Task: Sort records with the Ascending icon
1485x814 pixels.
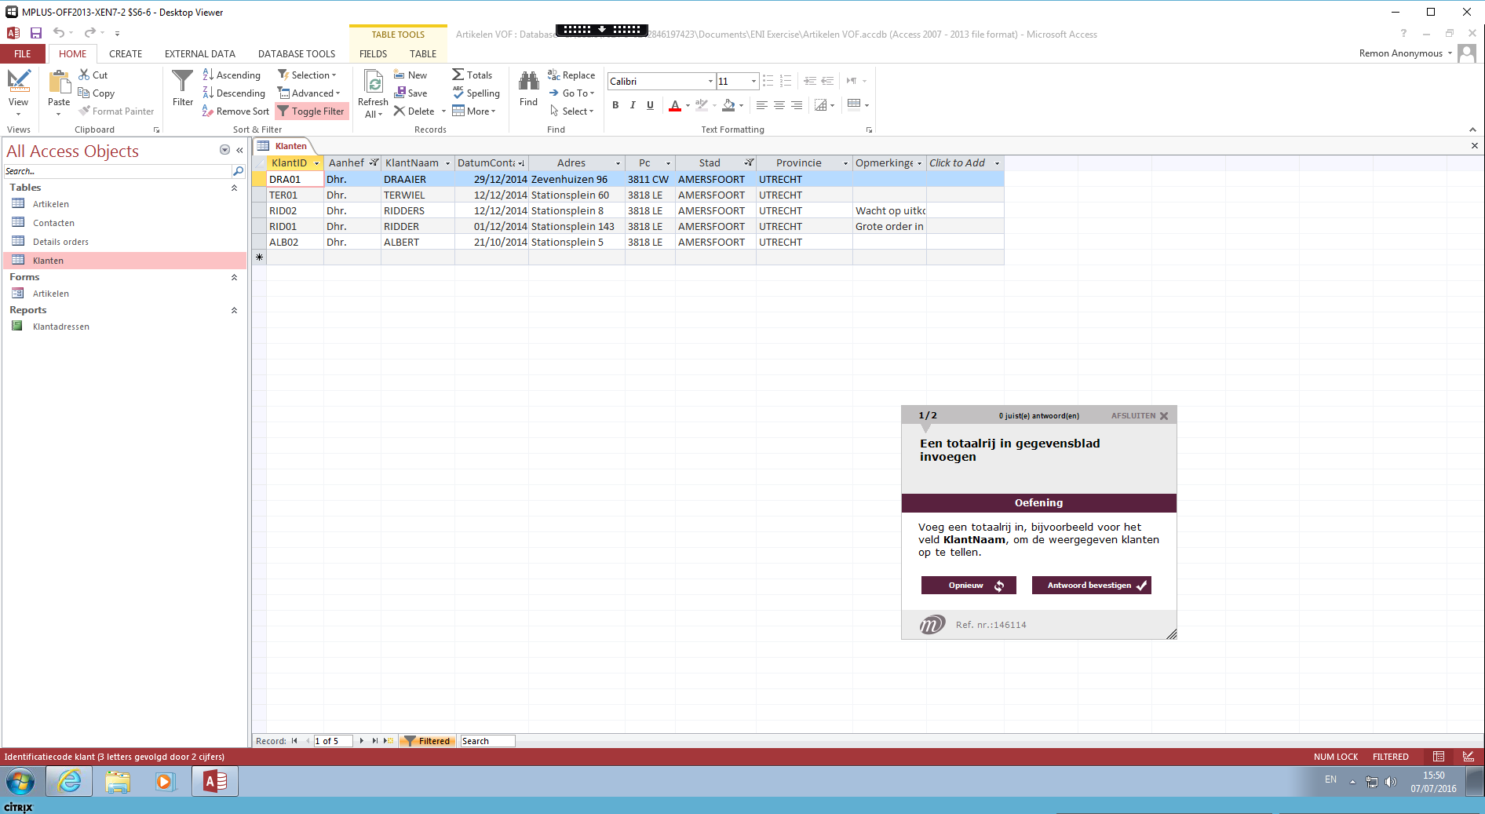Action: click(208, 75)
